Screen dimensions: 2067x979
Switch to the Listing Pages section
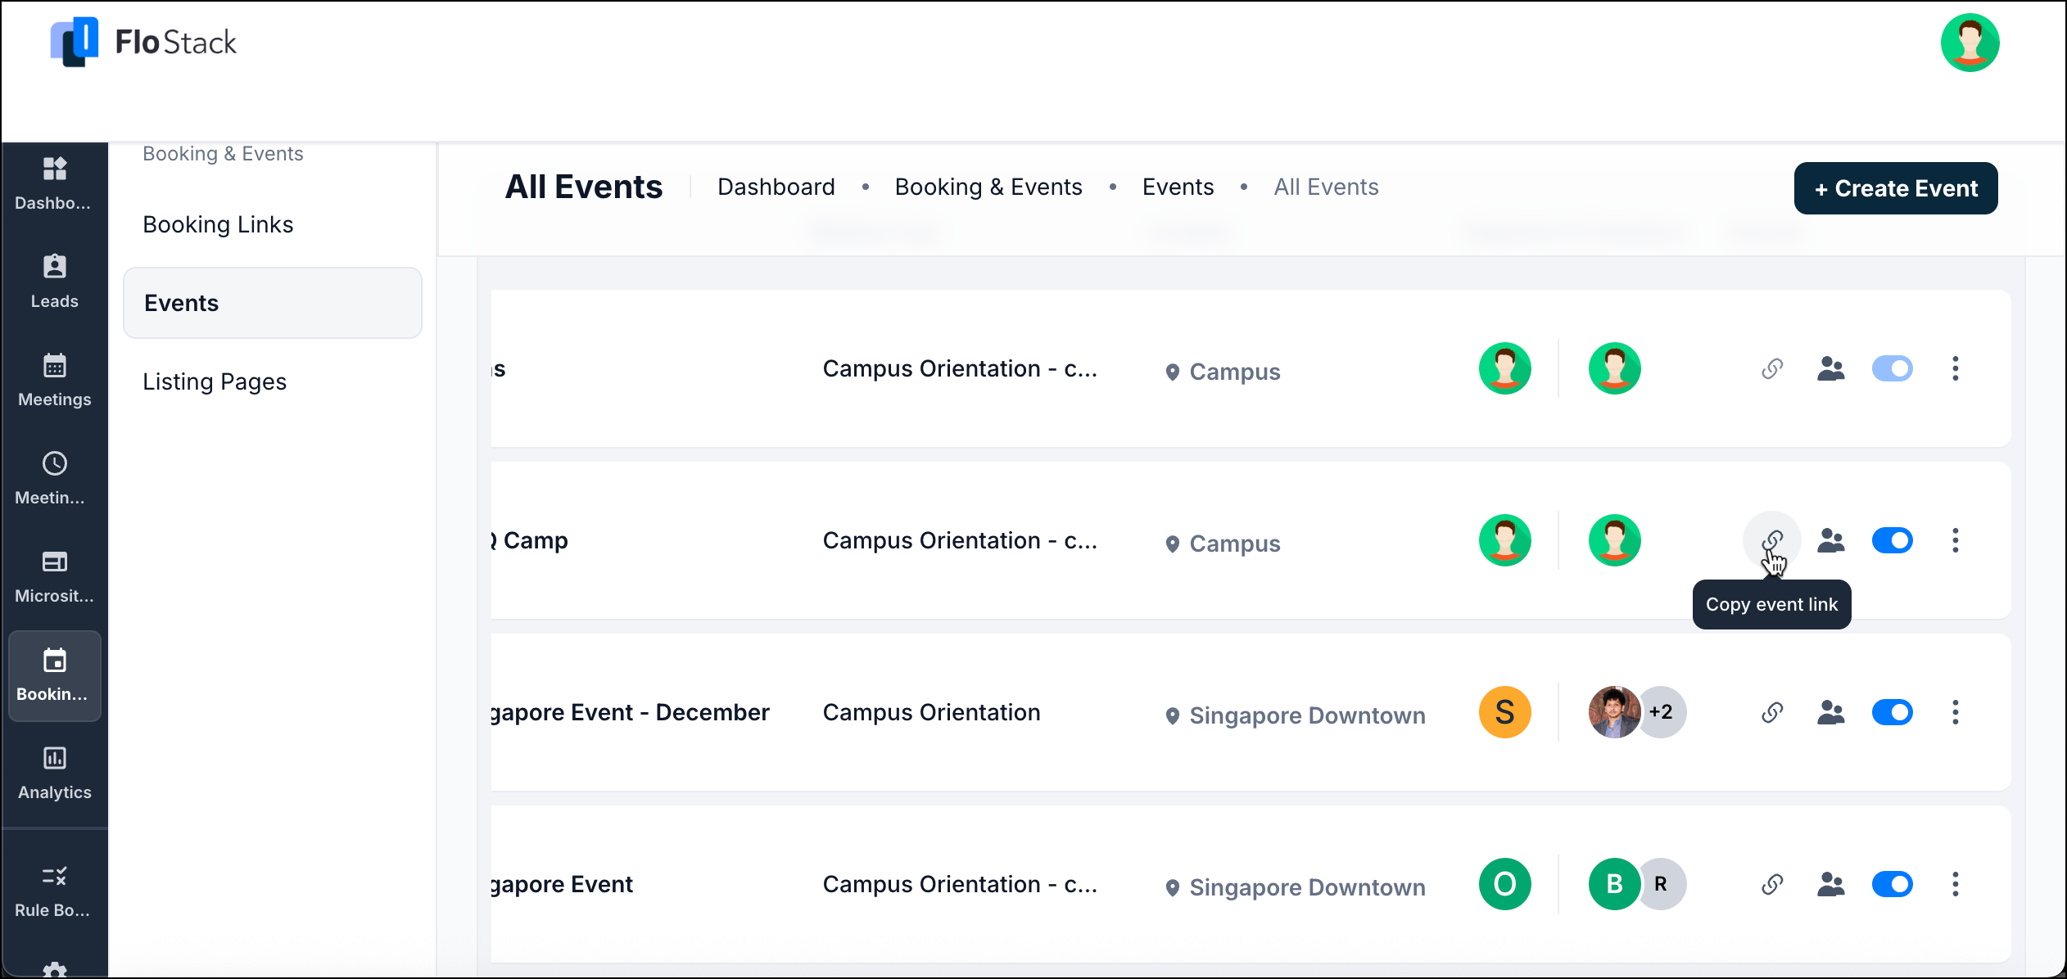point(215,380)
